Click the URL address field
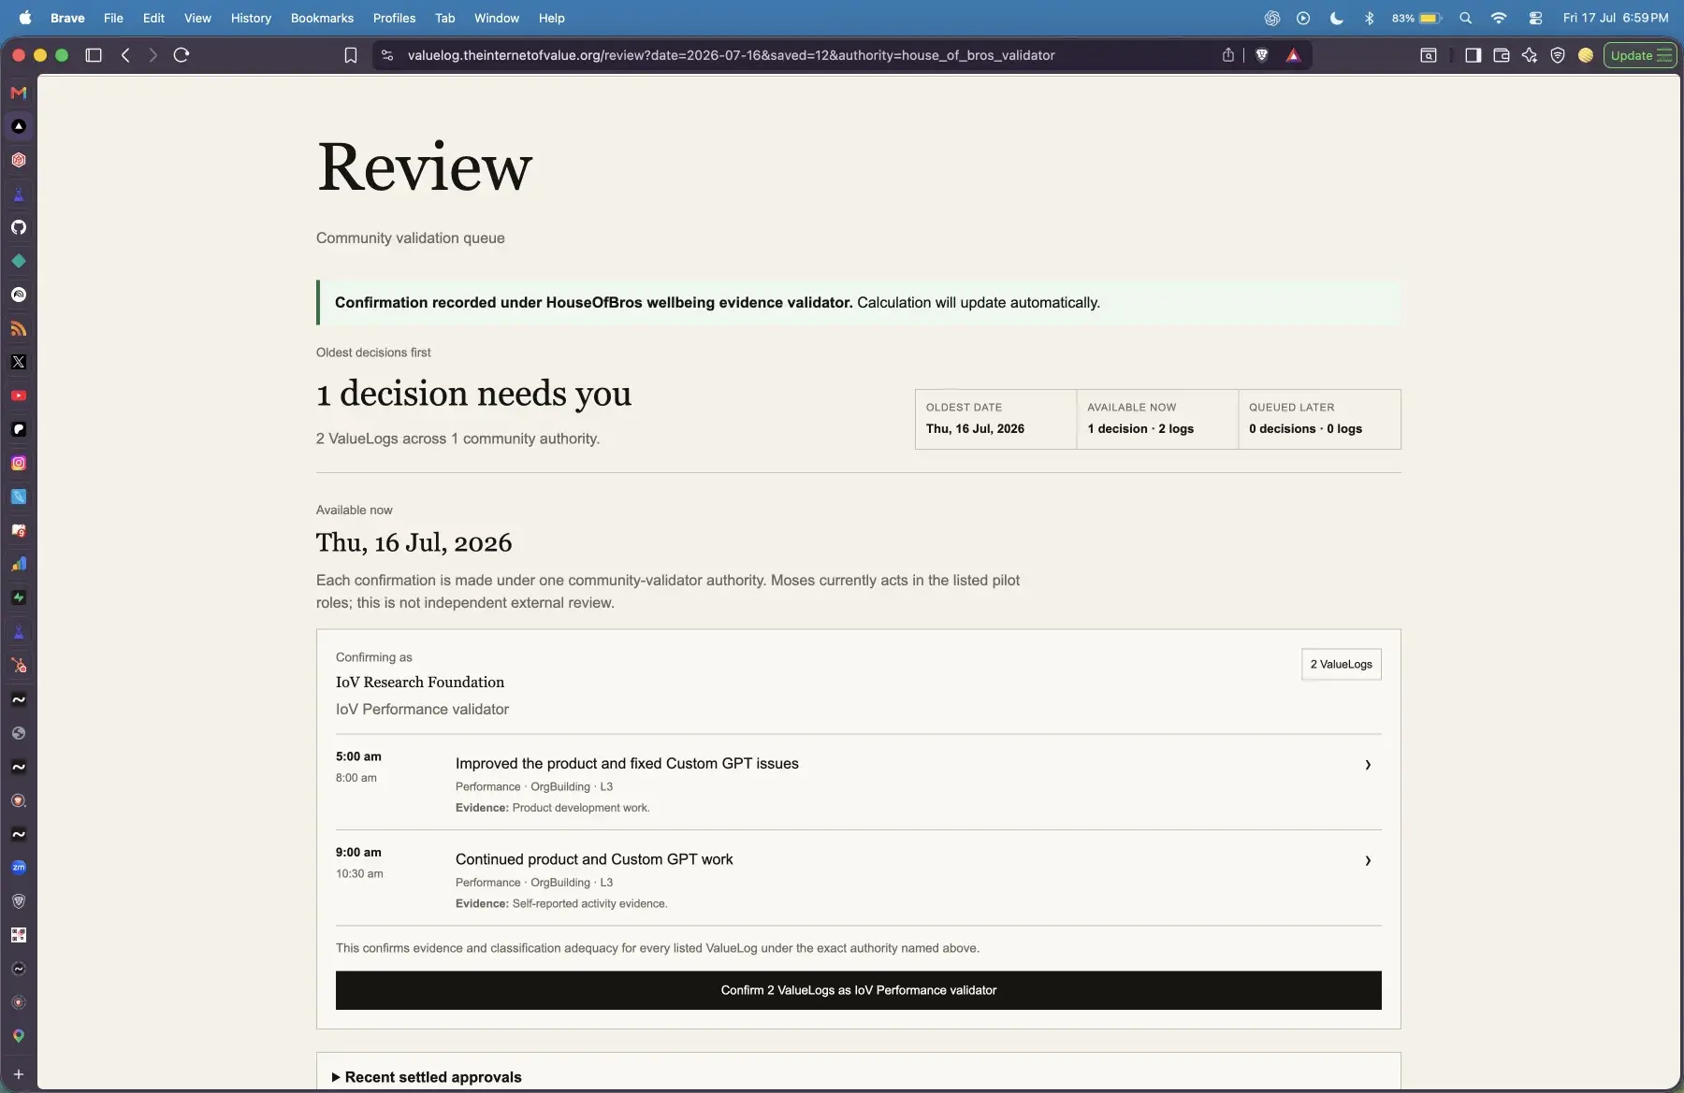 [x=731, y=55]
